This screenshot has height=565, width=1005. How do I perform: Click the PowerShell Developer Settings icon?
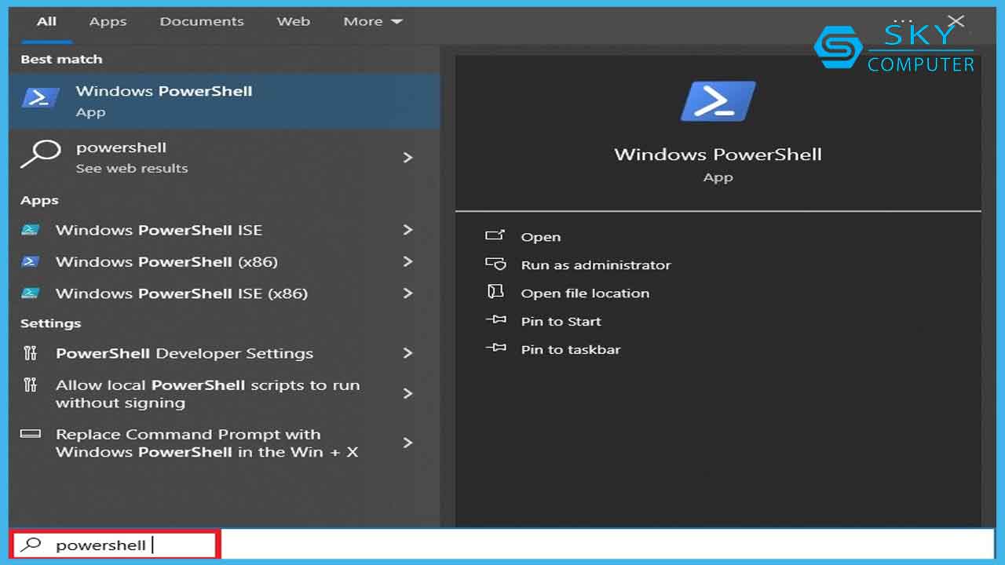tap(31, 353)
